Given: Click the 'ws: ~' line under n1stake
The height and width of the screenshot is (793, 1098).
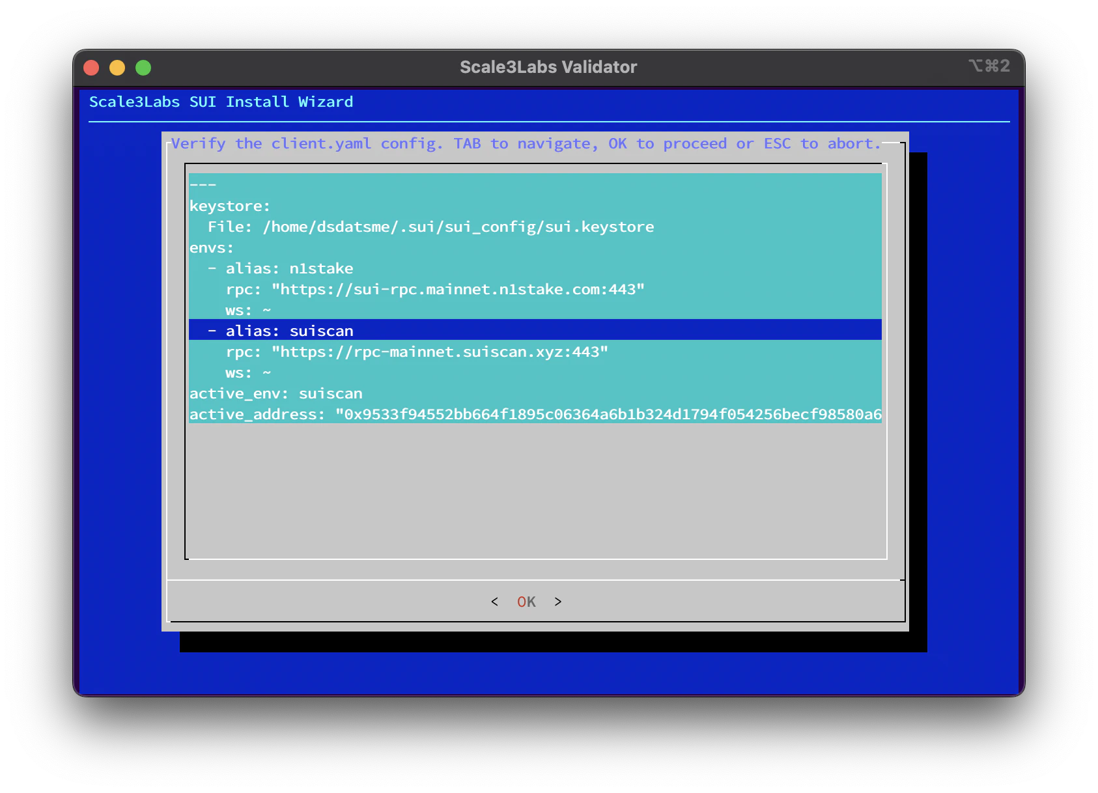Looking at the screenshot, I should [535, 309].
